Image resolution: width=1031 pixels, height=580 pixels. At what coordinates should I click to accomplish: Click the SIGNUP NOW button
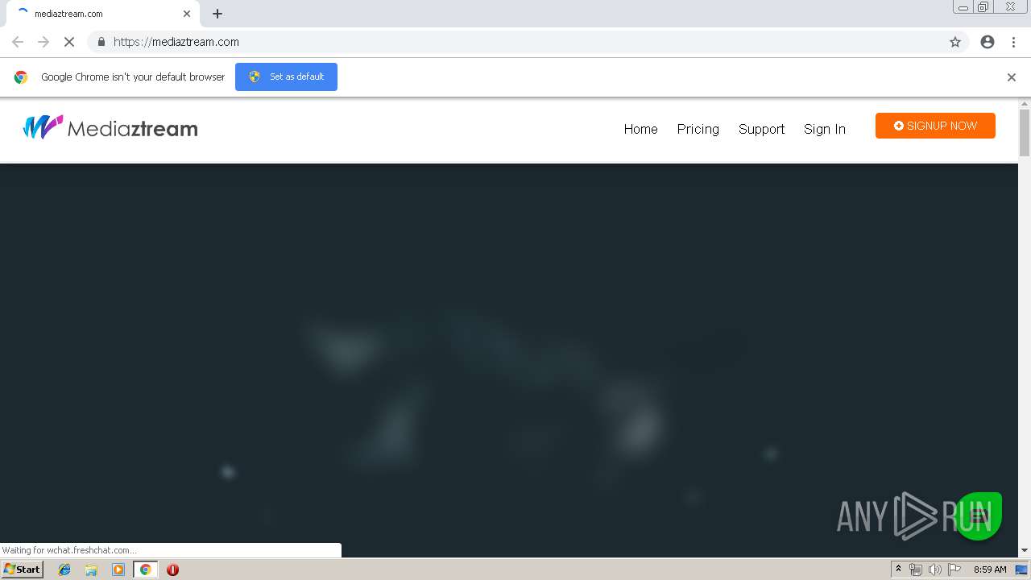(x=935, y=126)
